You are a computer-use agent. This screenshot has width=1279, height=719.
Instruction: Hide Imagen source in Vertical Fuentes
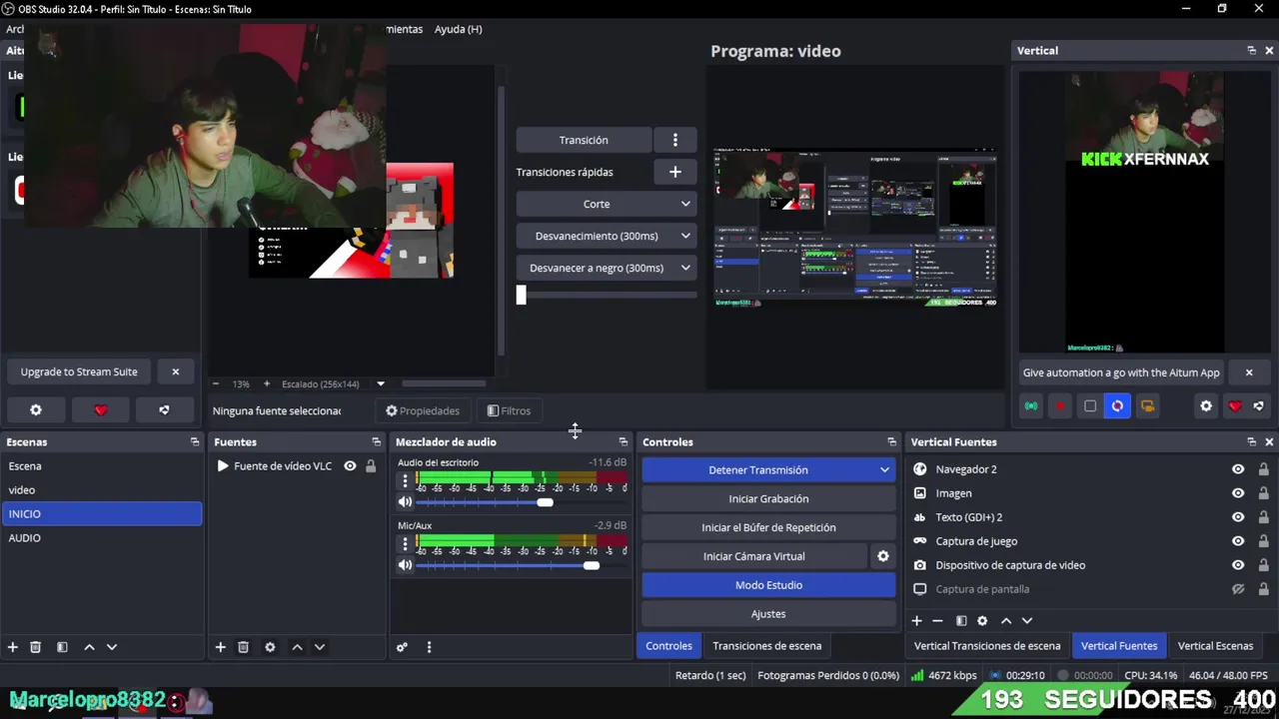(x=1238, y=493)
